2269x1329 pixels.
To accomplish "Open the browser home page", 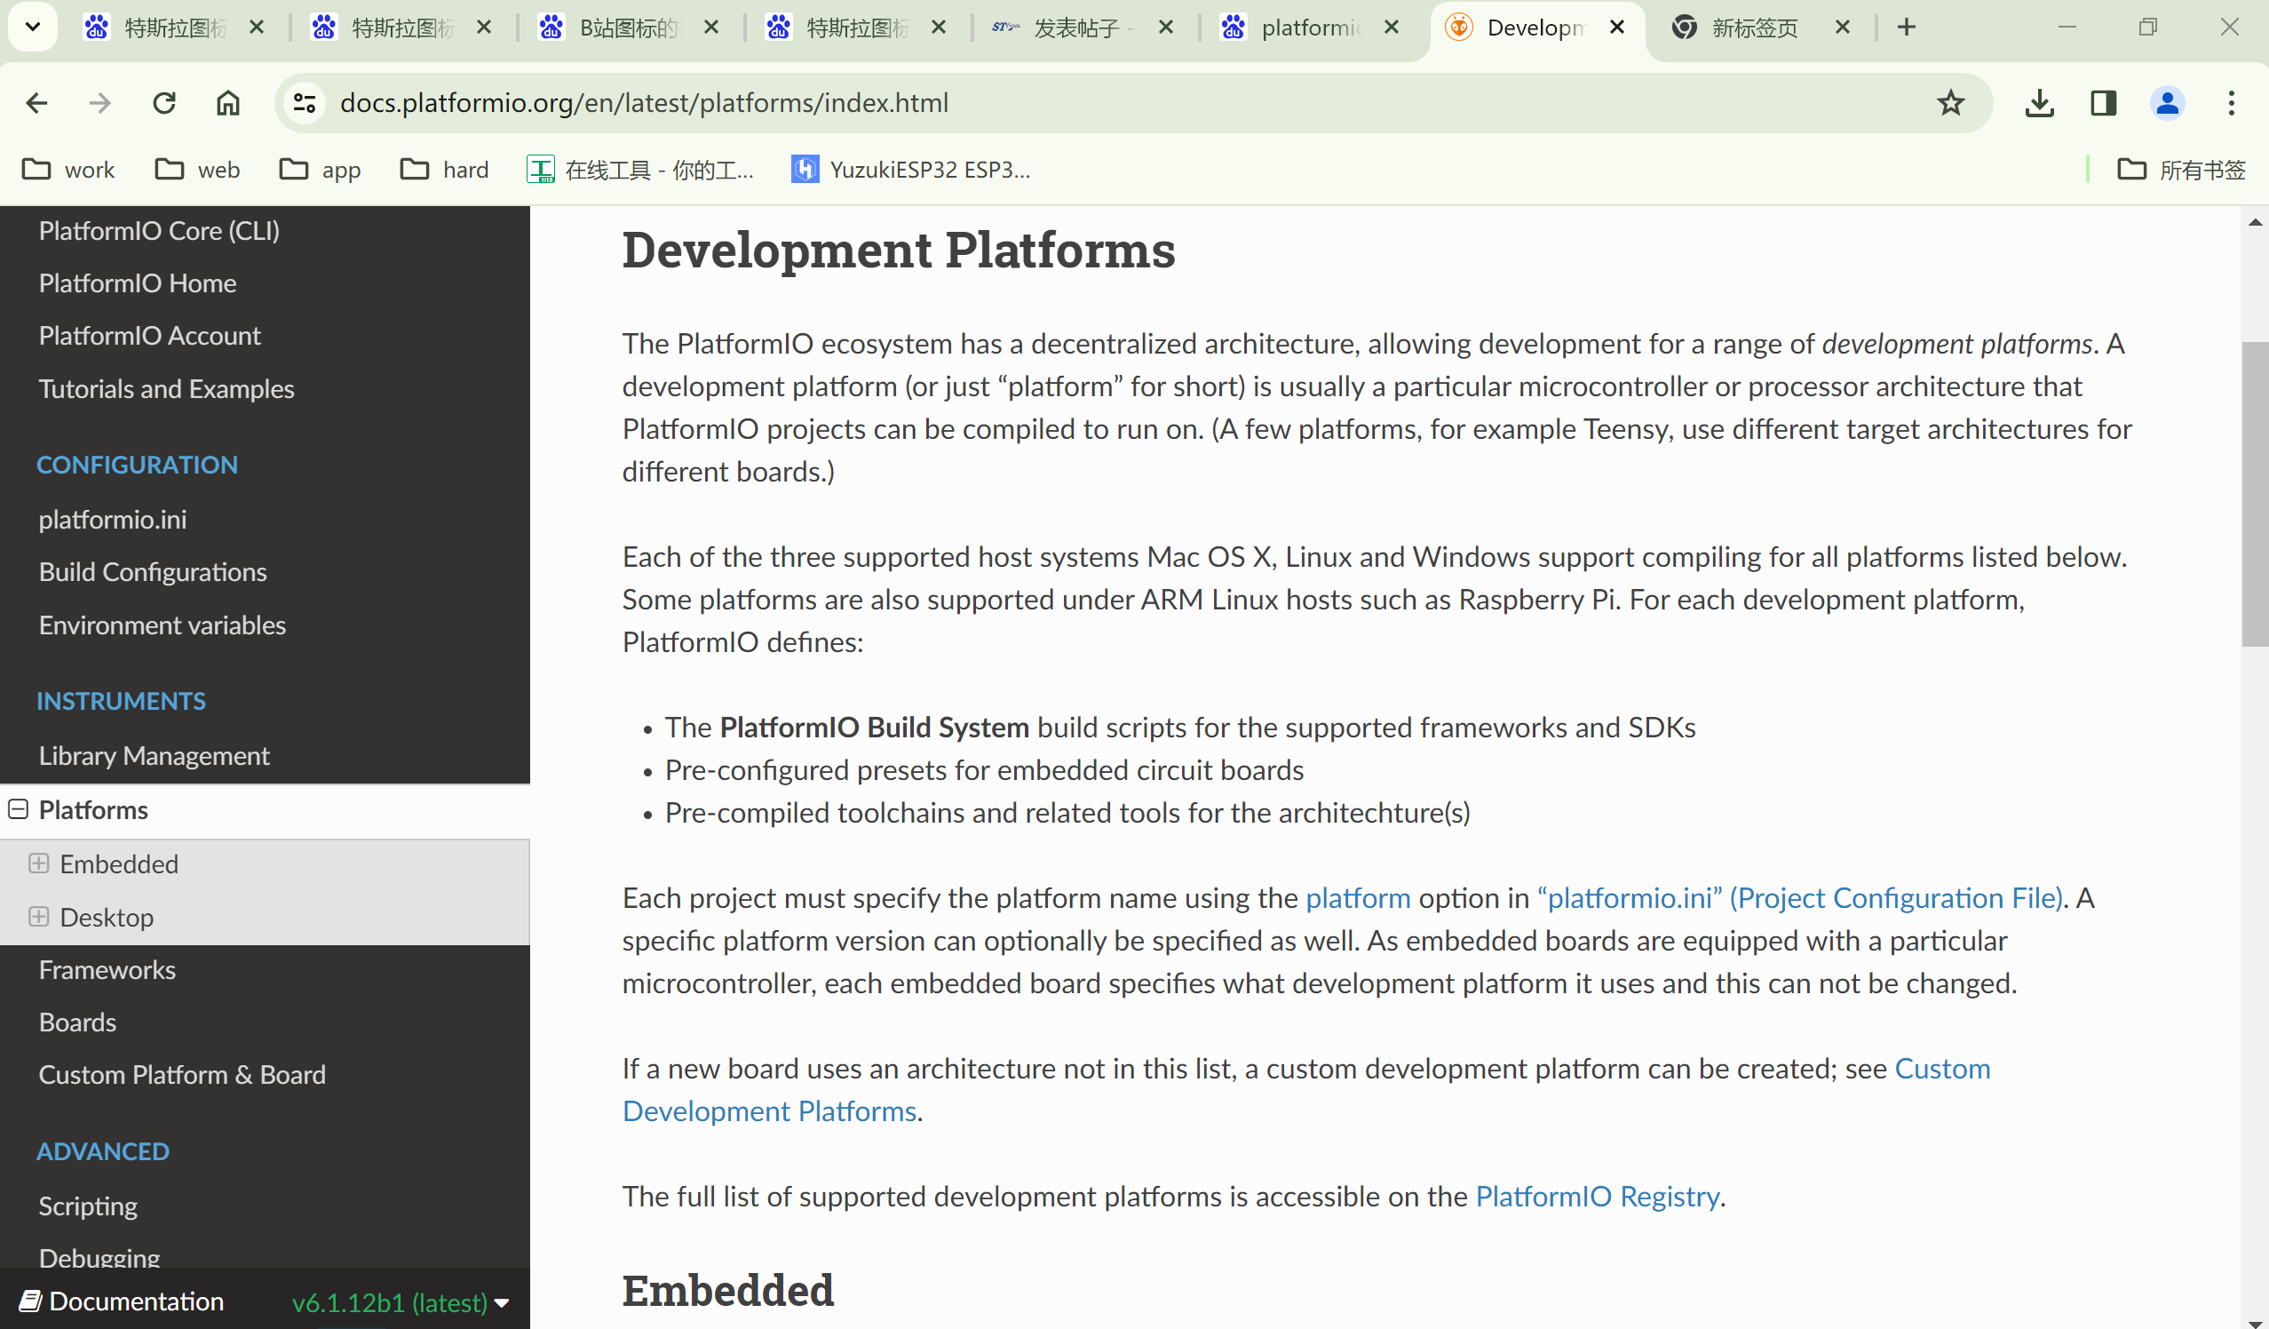I will 228,104.
